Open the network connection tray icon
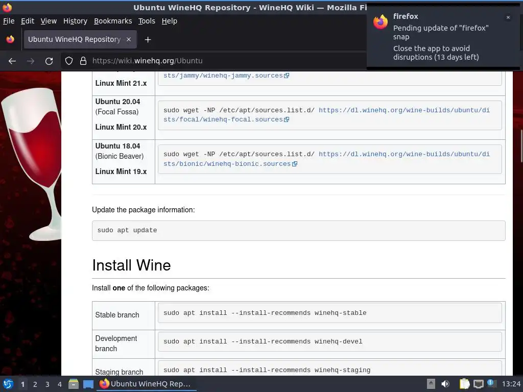The height and width of the screenshot is (392, 523). coord(479,384)
